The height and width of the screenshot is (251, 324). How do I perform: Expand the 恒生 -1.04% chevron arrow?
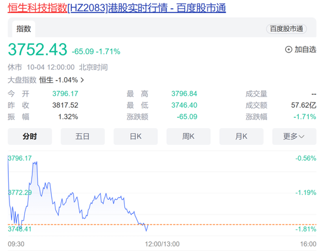82,80
